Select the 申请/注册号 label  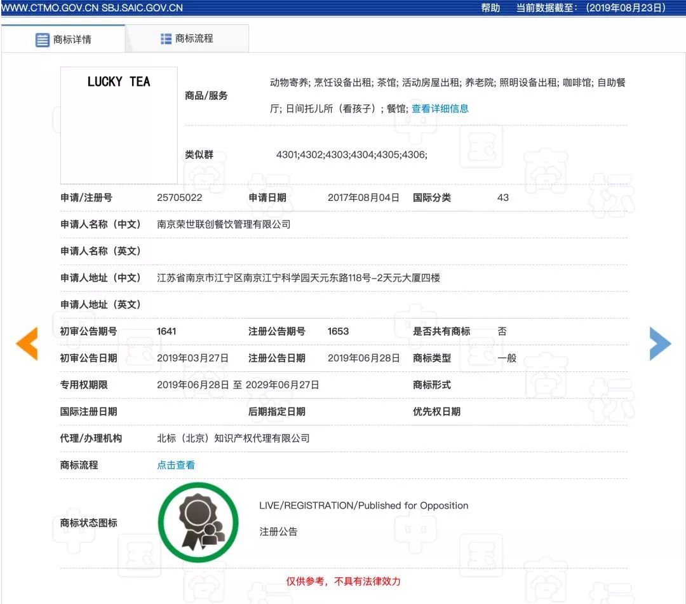pos(86,198)
